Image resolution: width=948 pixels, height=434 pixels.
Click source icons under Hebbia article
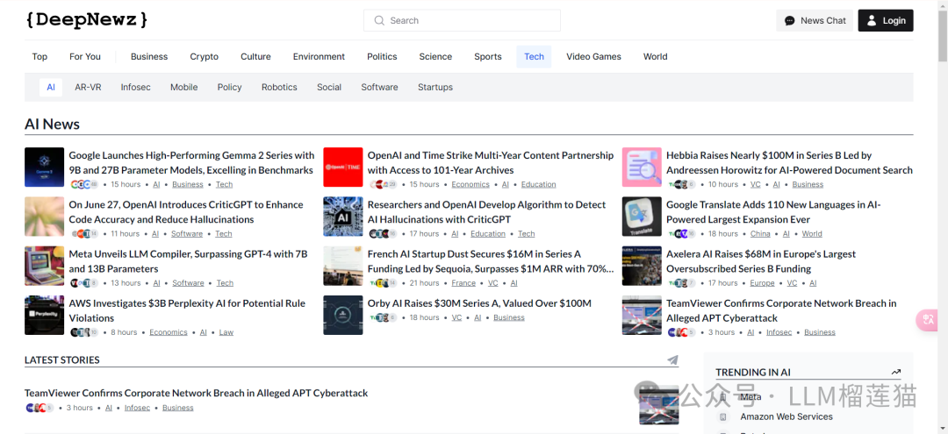pyautogui.click(x=681, y=185)
